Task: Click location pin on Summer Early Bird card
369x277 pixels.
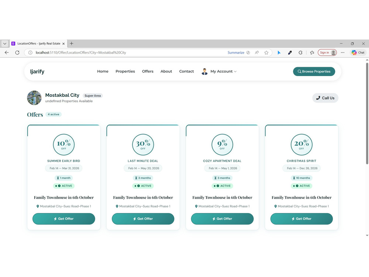Action: pyautogui.click(x=38, y=206)
